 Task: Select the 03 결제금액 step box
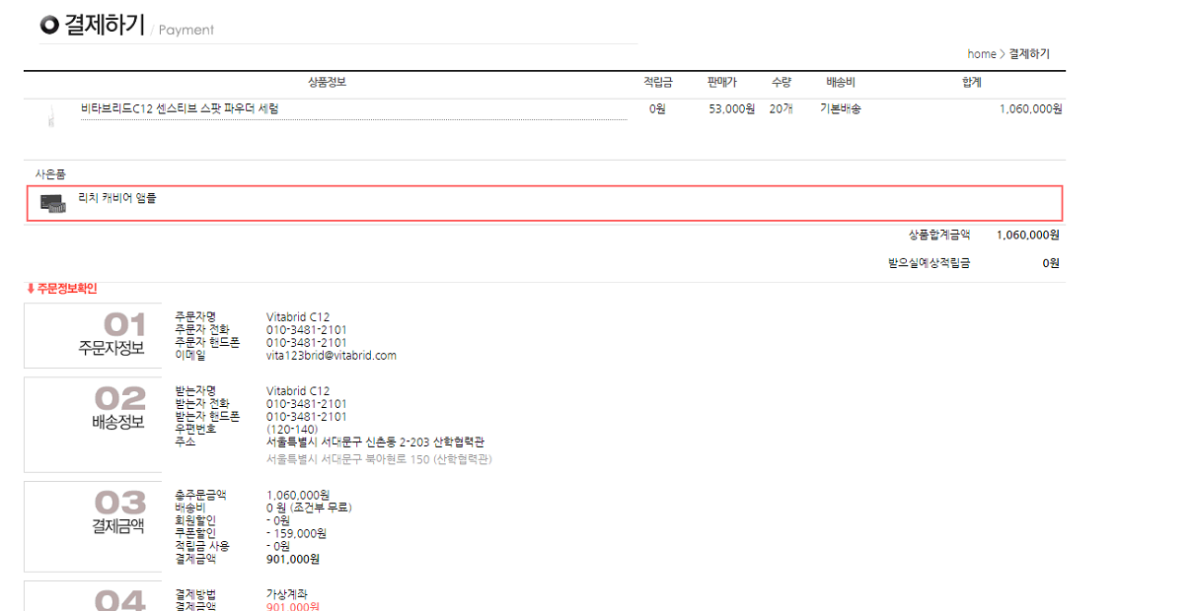click(93, 526)
